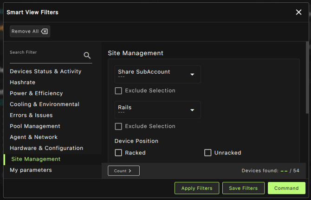Viewport: 311px width, 200px height.
Task: Enable the Racked device position checkbox
Action: pyautogui.click(x=118, y=153)
